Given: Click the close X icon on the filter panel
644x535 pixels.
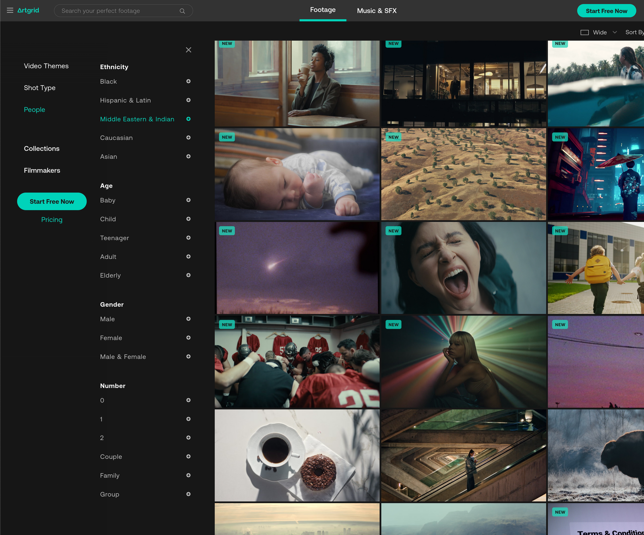Looking at the screenshot, I should click(188, 50).
